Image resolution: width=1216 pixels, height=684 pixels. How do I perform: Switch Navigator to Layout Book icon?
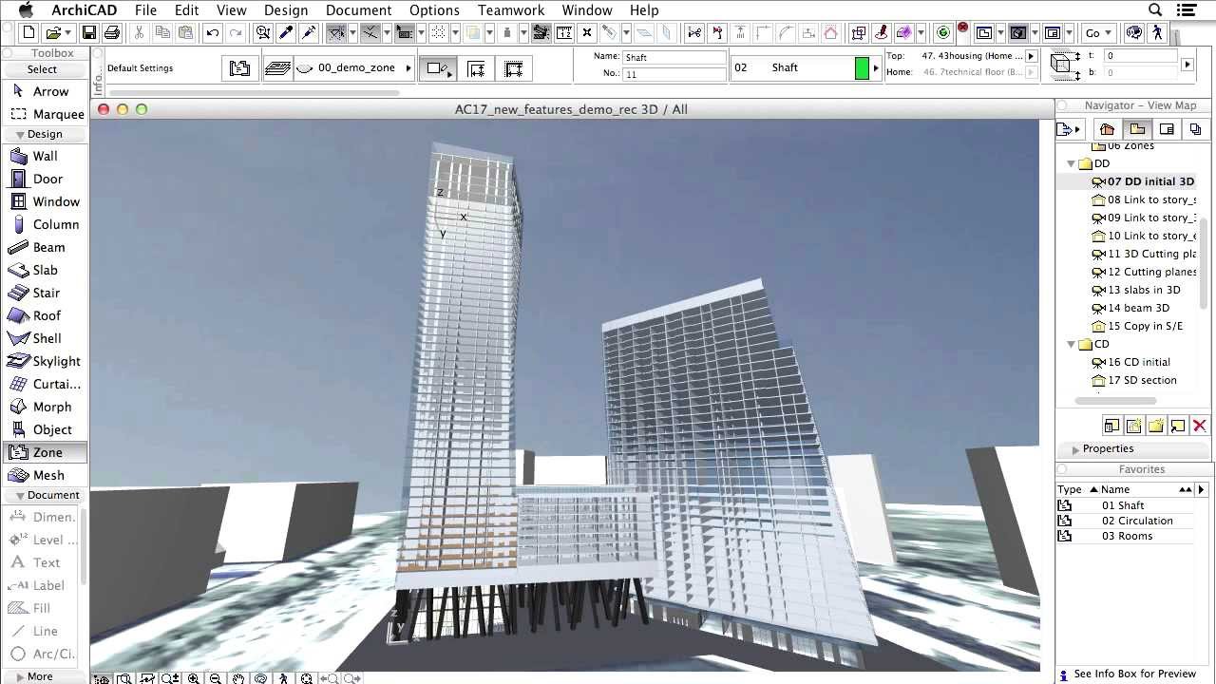coord(1167,129)
